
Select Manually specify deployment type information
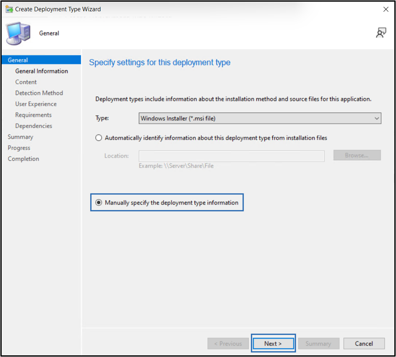tap(99, 203)
